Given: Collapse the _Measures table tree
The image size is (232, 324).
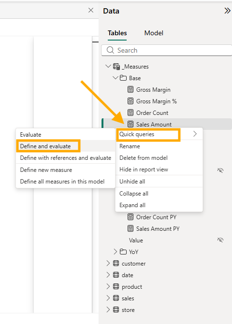Looking at the screenshot, I should [x=108, y=66].
